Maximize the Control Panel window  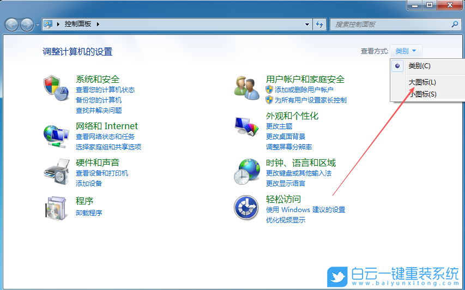pyautogui.click(x=430, y=5)
